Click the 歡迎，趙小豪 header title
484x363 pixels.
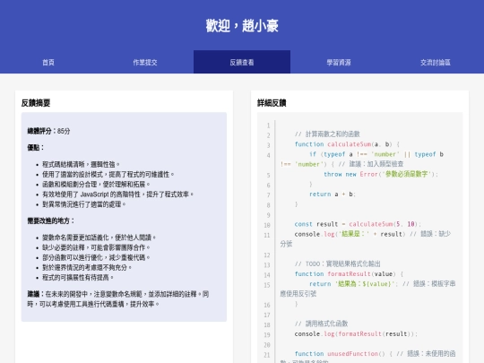coord(242,26)
